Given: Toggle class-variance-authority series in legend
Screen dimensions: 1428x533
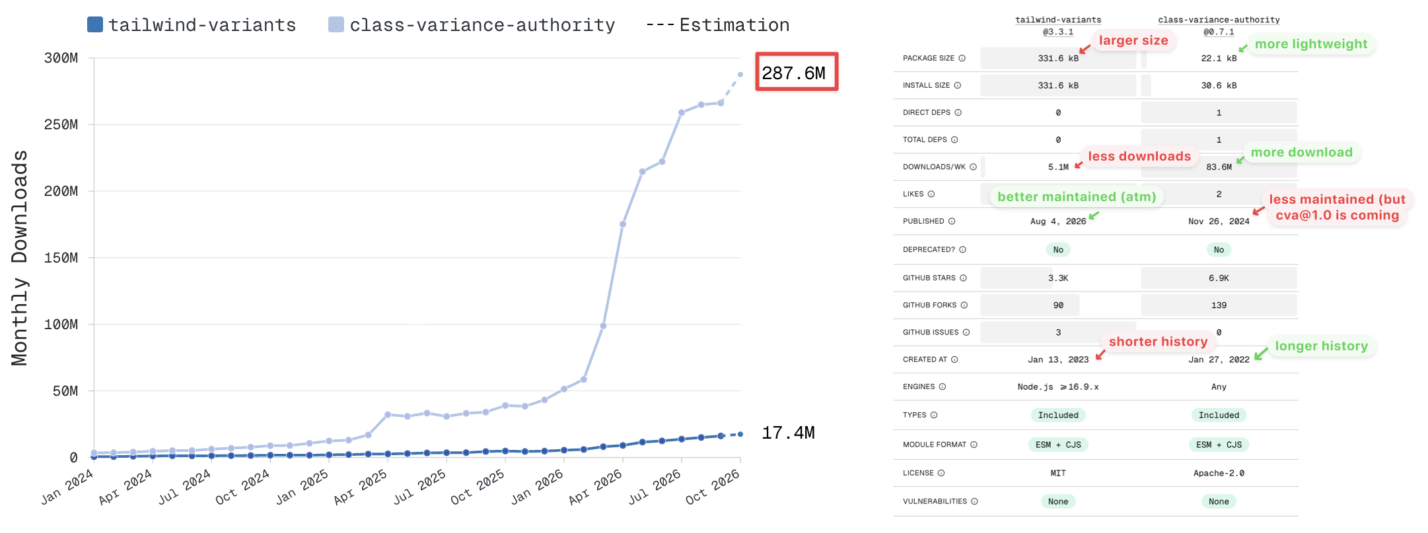Looking at the screenshot, I should tap(472, 25).
